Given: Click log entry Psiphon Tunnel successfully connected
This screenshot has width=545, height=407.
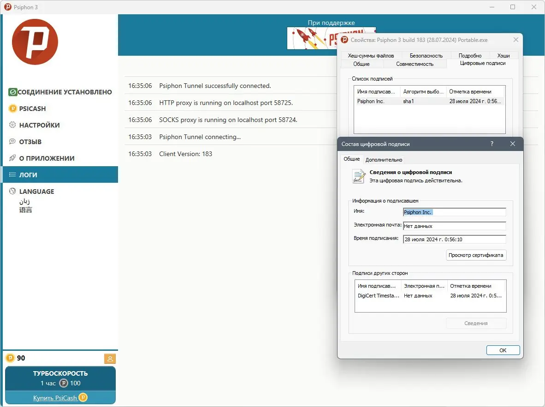Looking at the screenshot, I should [x=215, y=86].
